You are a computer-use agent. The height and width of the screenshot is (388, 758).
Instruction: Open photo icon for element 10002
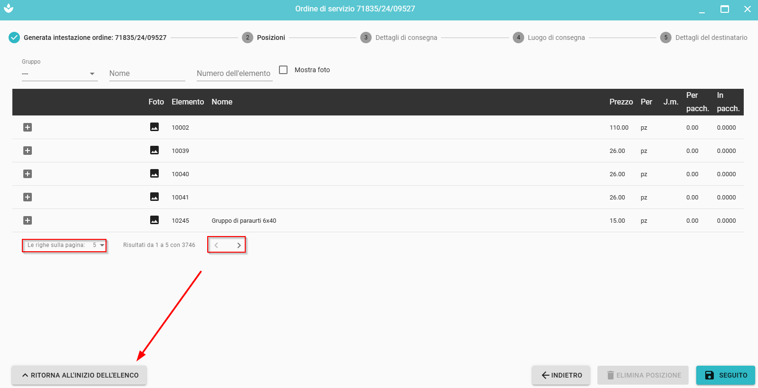[154, 127]
